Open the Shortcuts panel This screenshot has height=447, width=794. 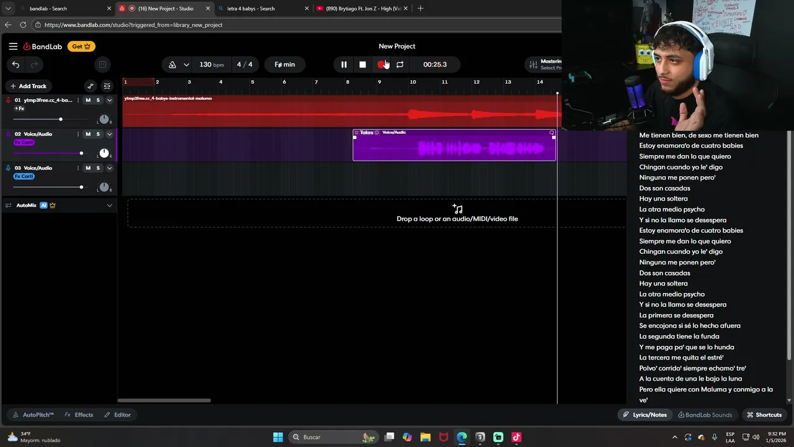(764, 415)
